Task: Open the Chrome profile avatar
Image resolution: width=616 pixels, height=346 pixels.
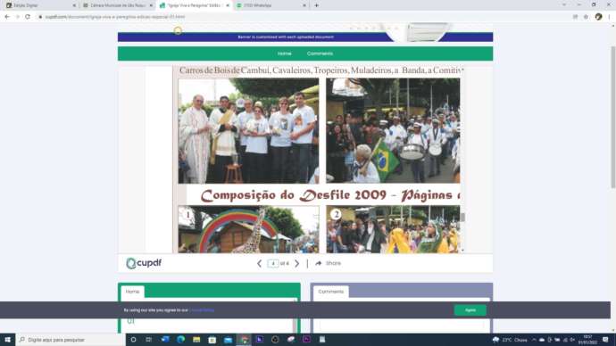Action: (x=598, y=17)
